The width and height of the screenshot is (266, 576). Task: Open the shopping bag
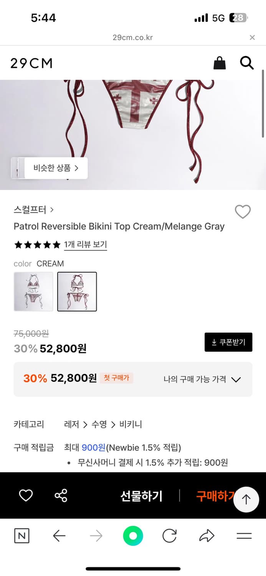pyautogui.click(x=219, y=63)
